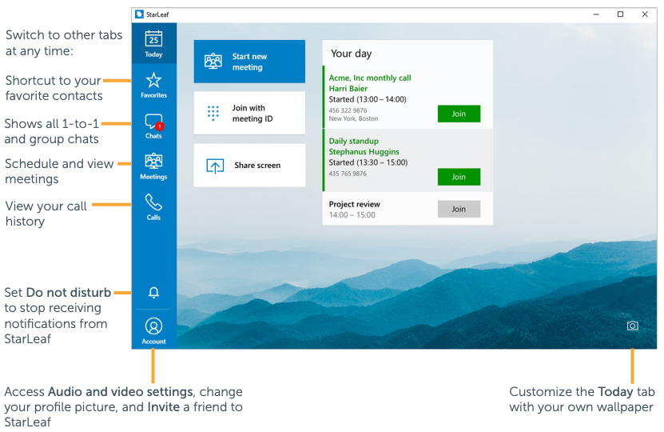Go to the Meetings tab
Image resolution: width=664 pixels, height=432 pixels.
pyautogui.click(x=153, y=166)
